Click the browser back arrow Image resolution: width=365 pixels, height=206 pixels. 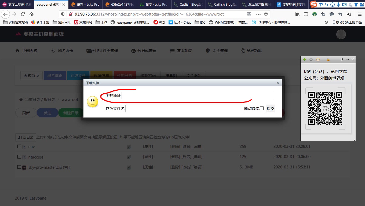(x=5, y=14)
